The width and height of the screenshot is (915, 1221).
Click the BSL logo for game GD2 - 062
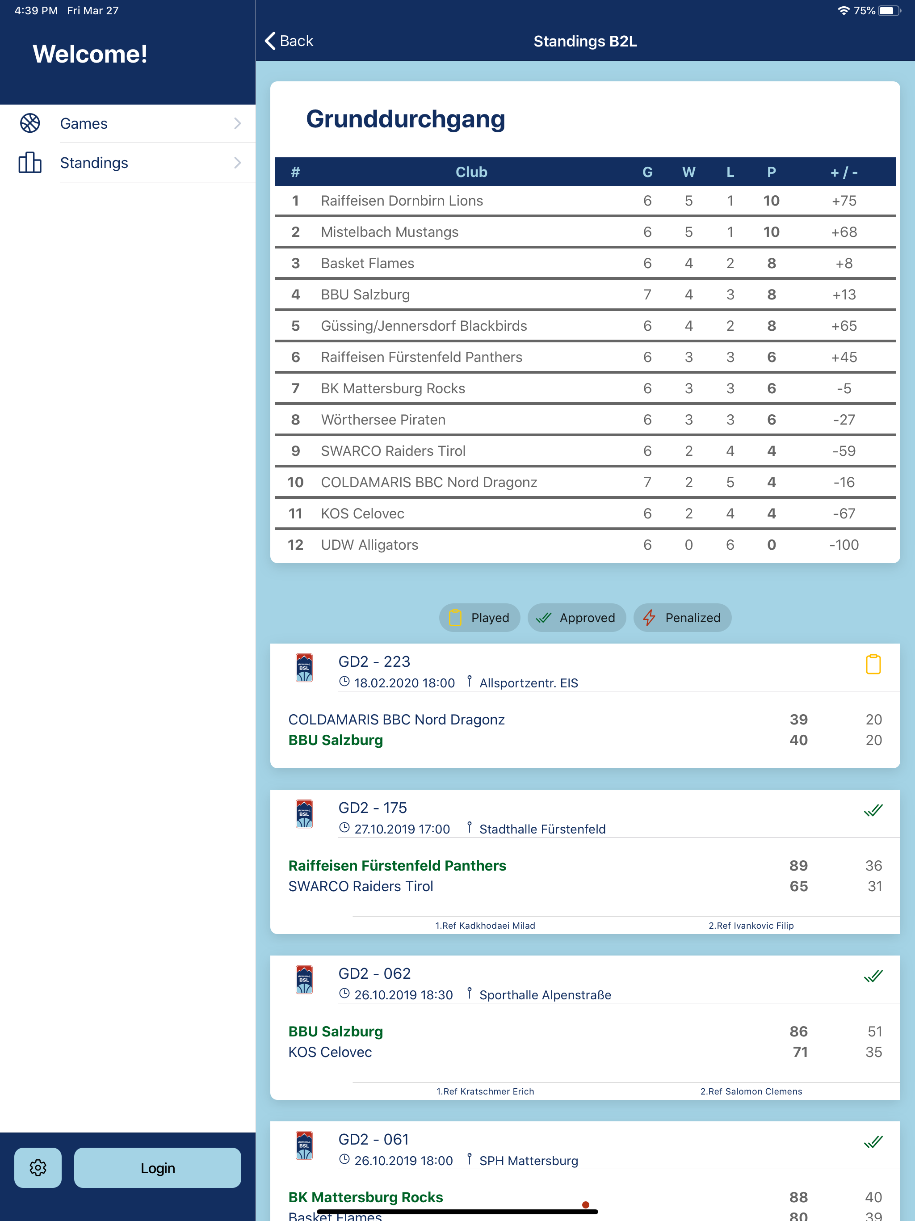[x=304, y=979]
